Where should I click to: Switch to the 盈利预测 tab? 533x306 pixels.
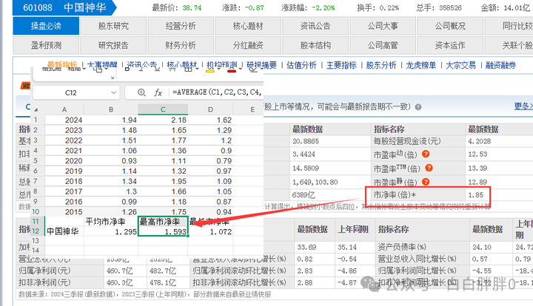pyautogui.click(x=46, y=45)
